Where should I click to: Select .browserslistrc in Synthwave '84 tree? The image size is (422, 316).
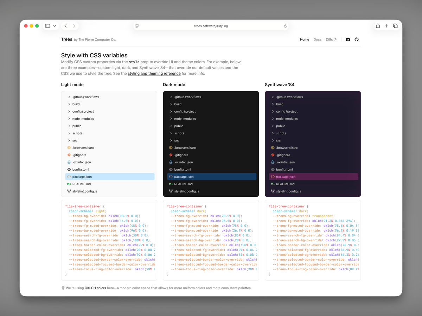(x=314, y=148)
